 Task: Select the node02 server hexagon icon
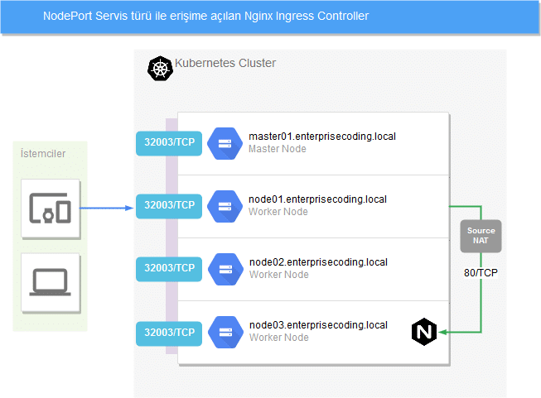coord(225,269)
